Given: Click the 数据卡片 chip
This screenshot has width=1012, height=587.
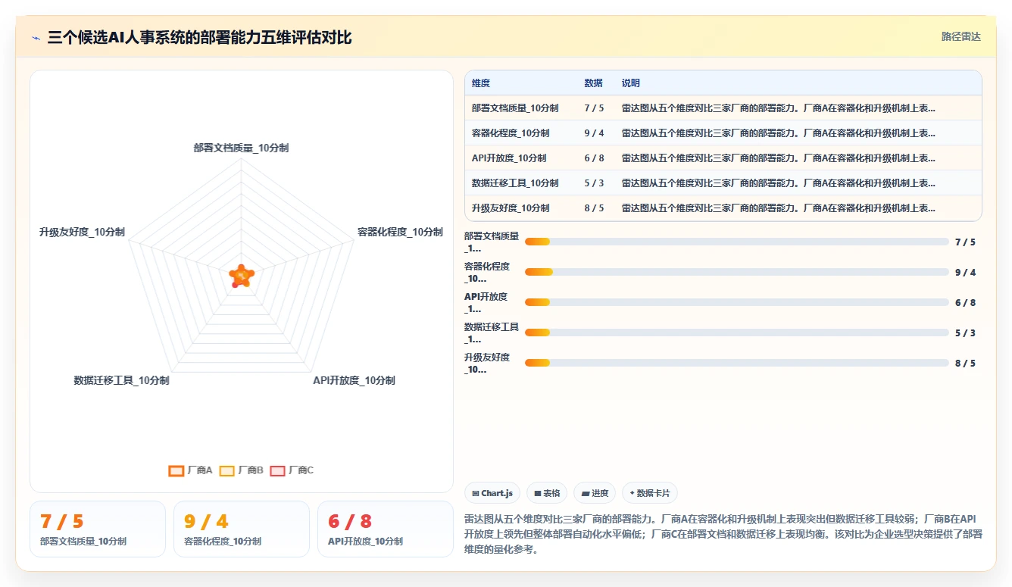Looking at the screenshot, I should point(650,493).
